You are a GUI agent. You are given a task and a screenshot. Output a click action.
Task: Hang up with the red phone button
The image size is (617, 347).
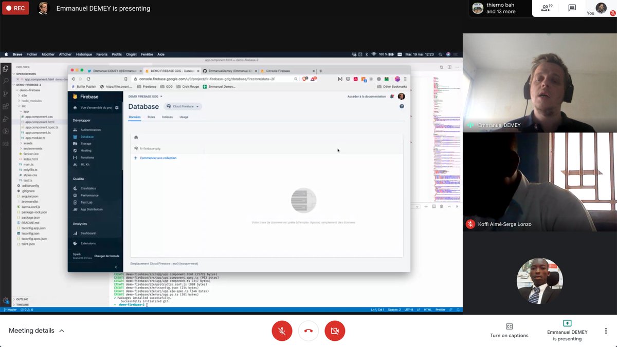(308, 331)
